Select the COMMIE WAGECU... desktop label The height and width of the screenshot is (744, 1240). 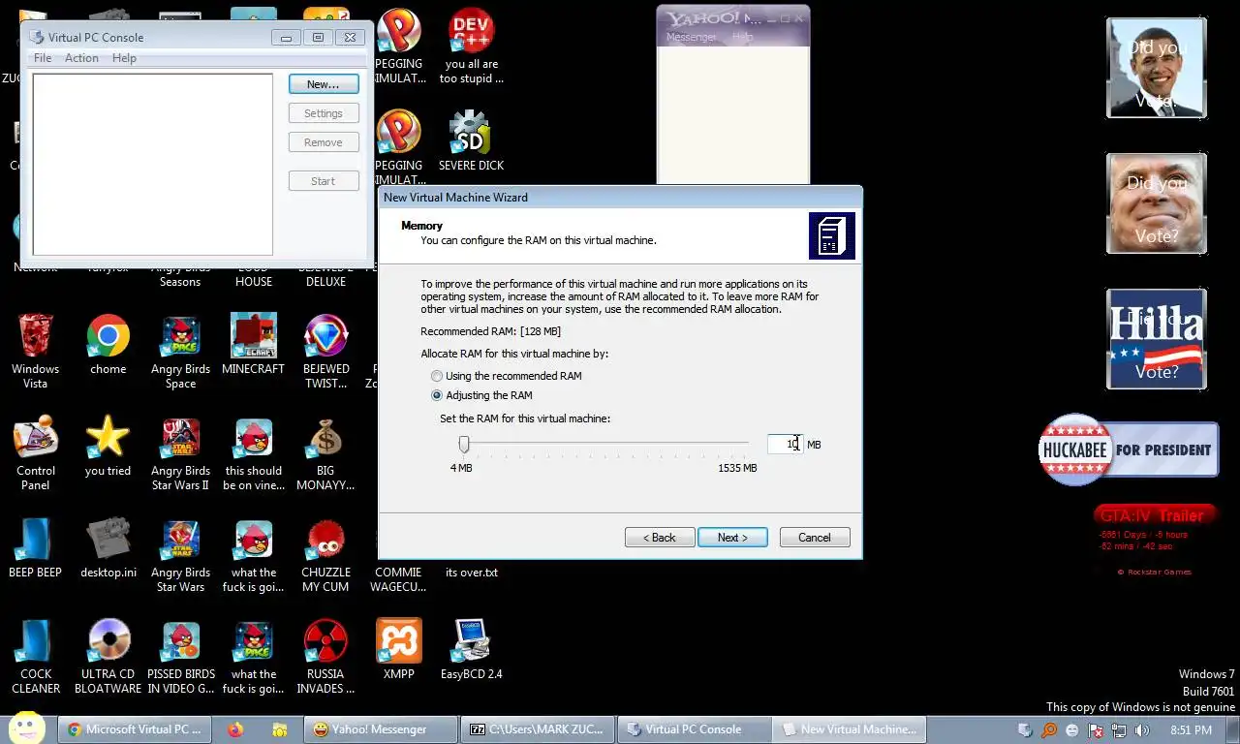[398, 579]
